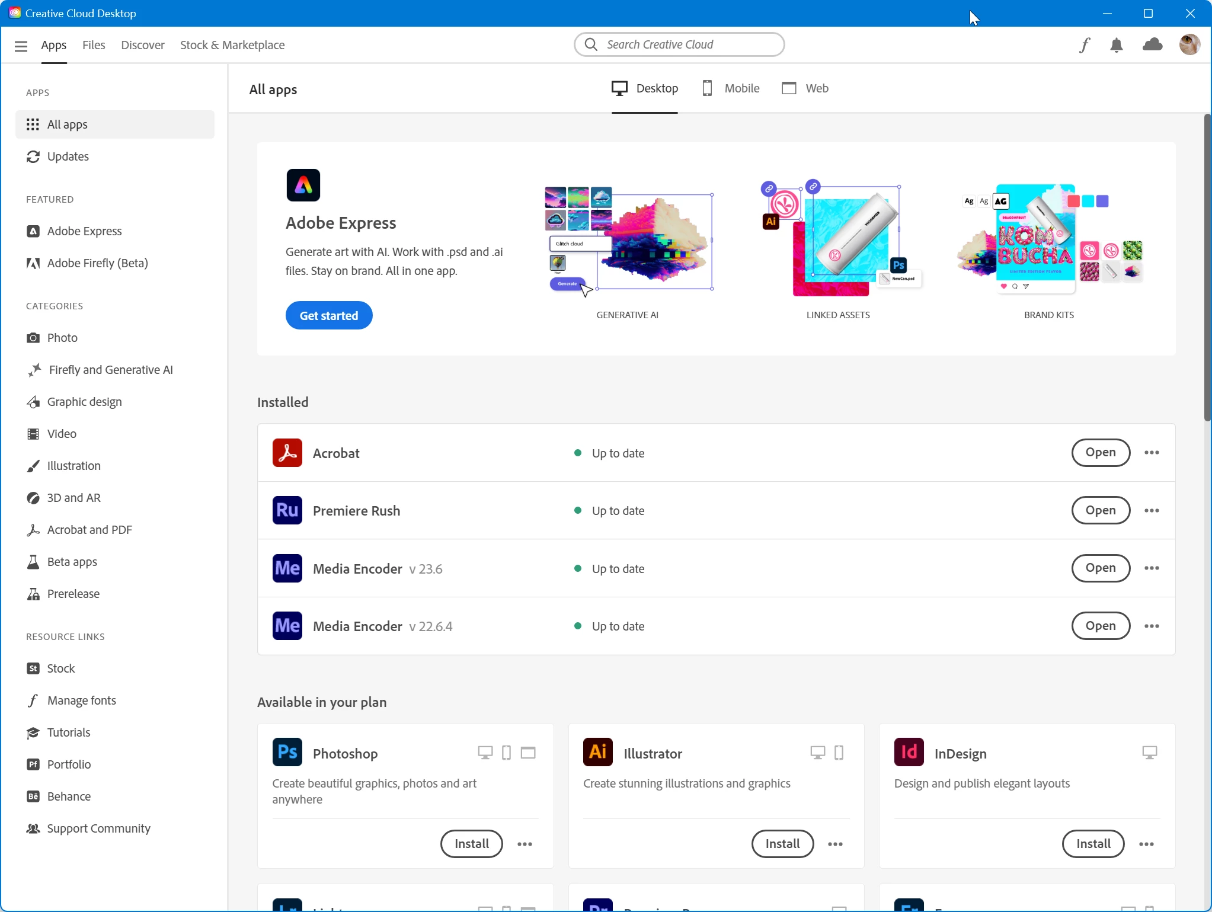Open more options for Acrobat
Viewport: 1212px width, 912px height.
tap(1152, 453)
